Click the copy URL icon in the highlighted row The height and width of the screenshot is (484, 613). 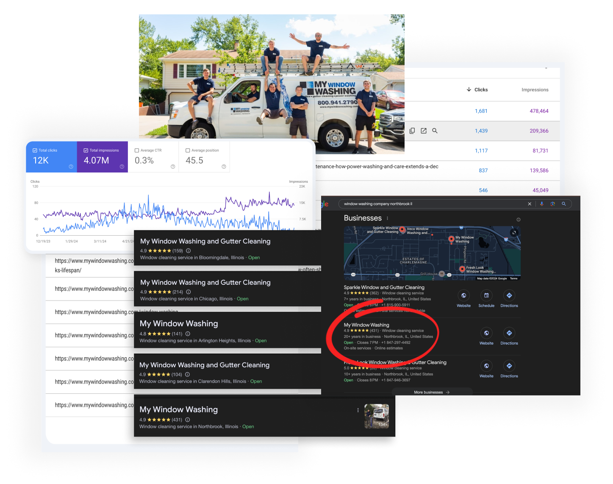tap(412, 131)
